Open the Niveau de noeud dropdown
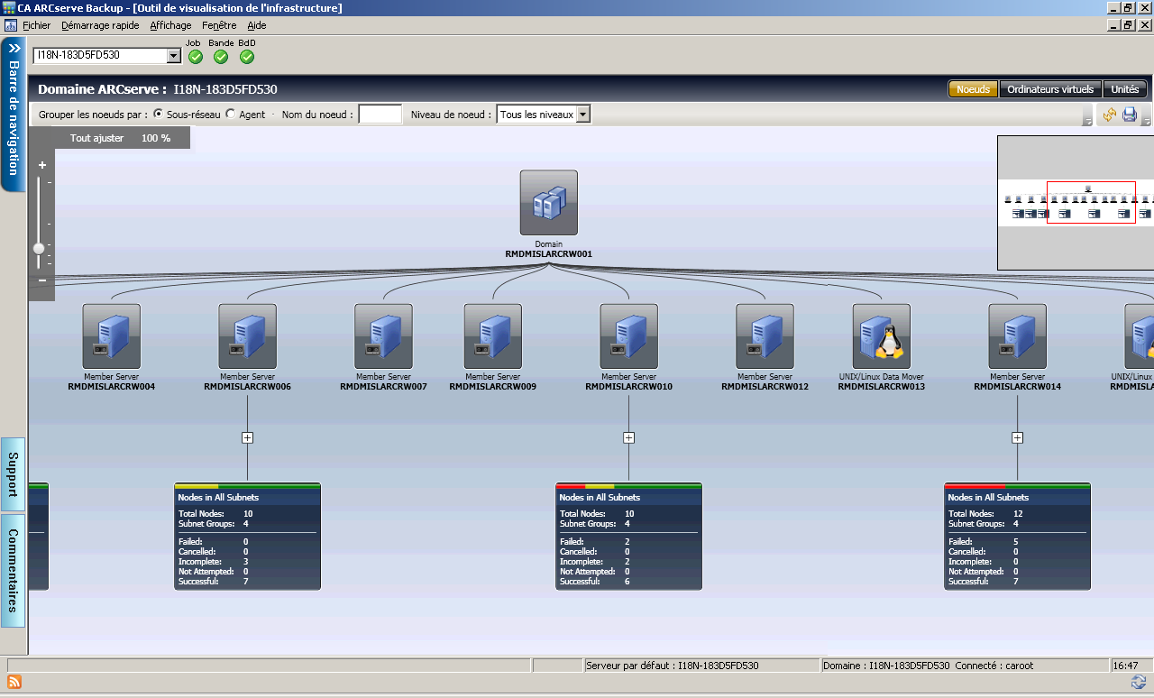The height and width of the screenshot is (698, 1154). coord(582,115)
